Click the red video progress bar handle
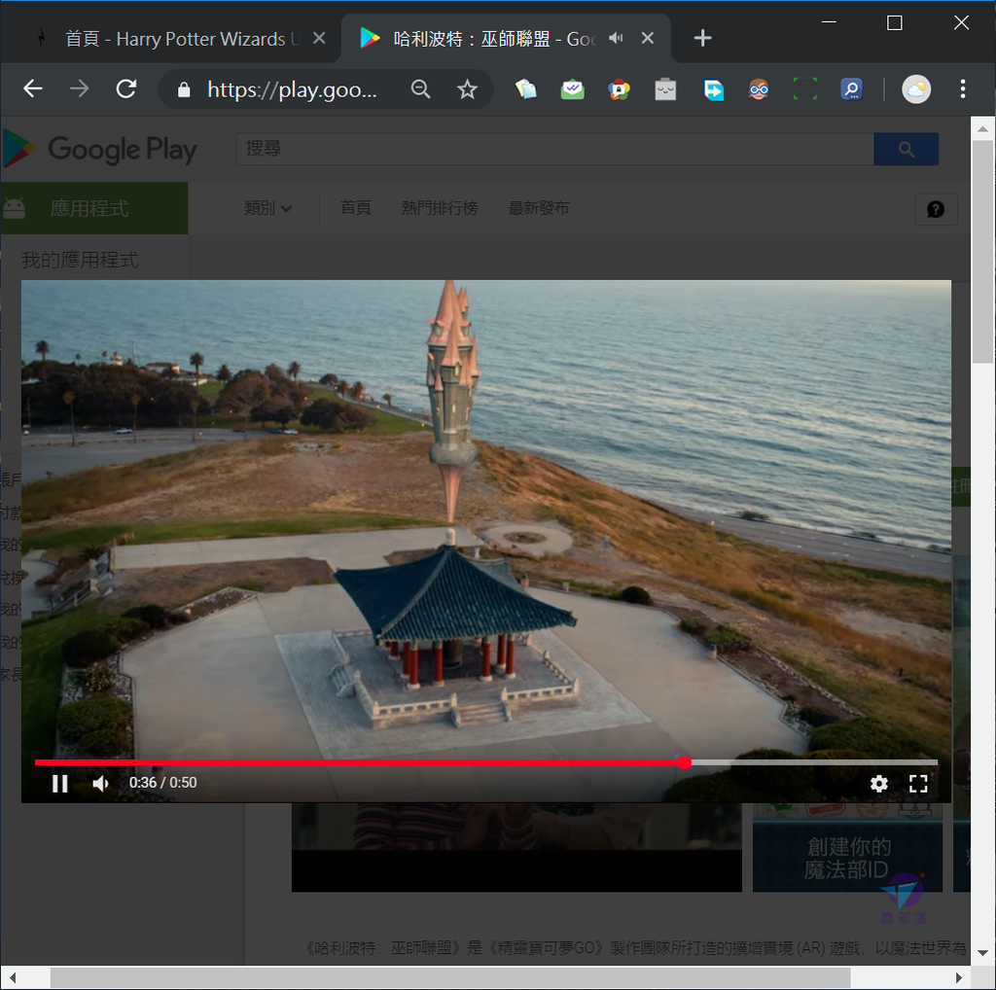 pos(684,762)
